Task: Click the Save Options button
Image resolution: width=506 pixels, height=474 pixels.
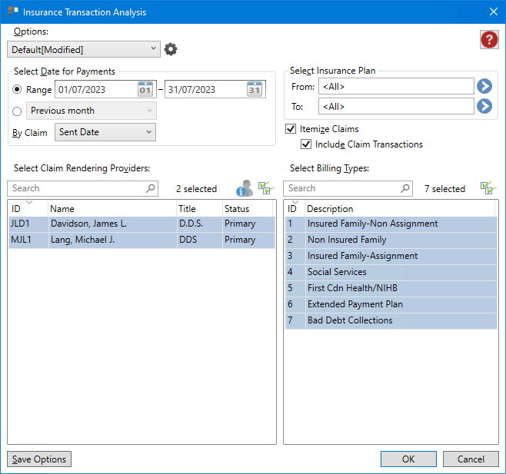Action: (x=39, y=459)
